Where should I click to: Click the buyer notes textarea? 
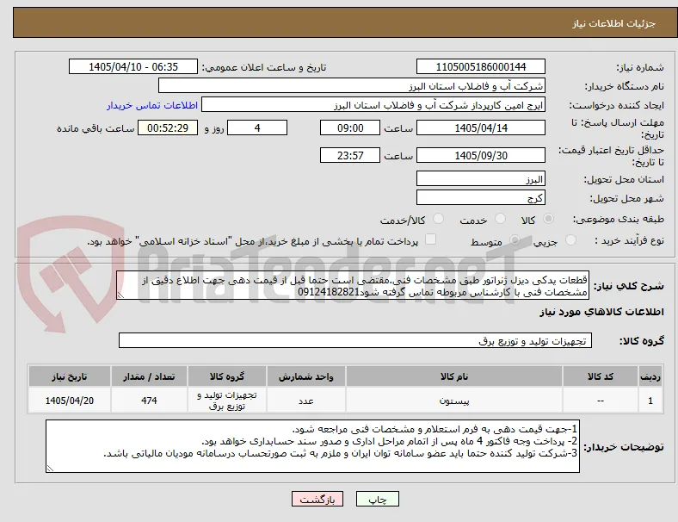pyautogui.click(x=312, y=446)
